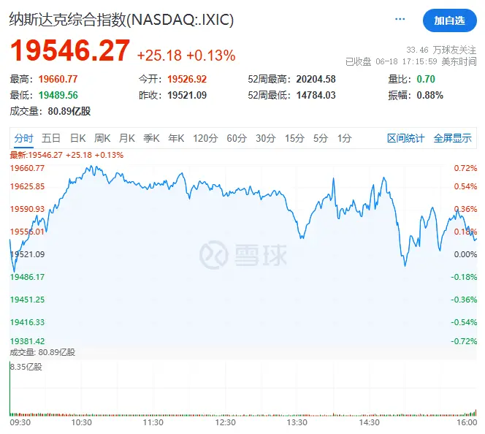Open 区间统计 range statistics
Screen dimensions: 485x434
tap(405, 138)
